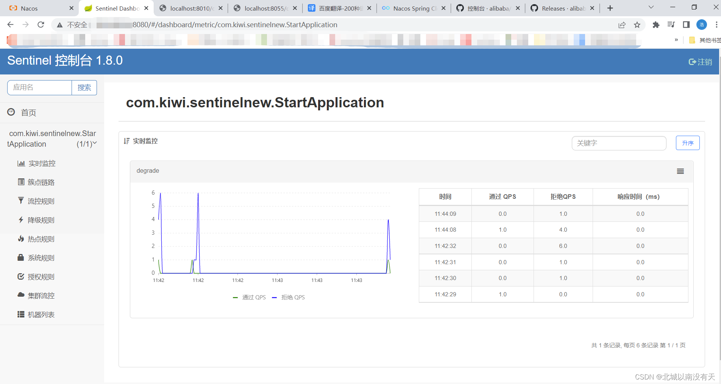Click the 4.0 value in 11:44:08 row
The height and width of the screenshot is (384, 721).
pyautogui.click(x=563, y=230)
